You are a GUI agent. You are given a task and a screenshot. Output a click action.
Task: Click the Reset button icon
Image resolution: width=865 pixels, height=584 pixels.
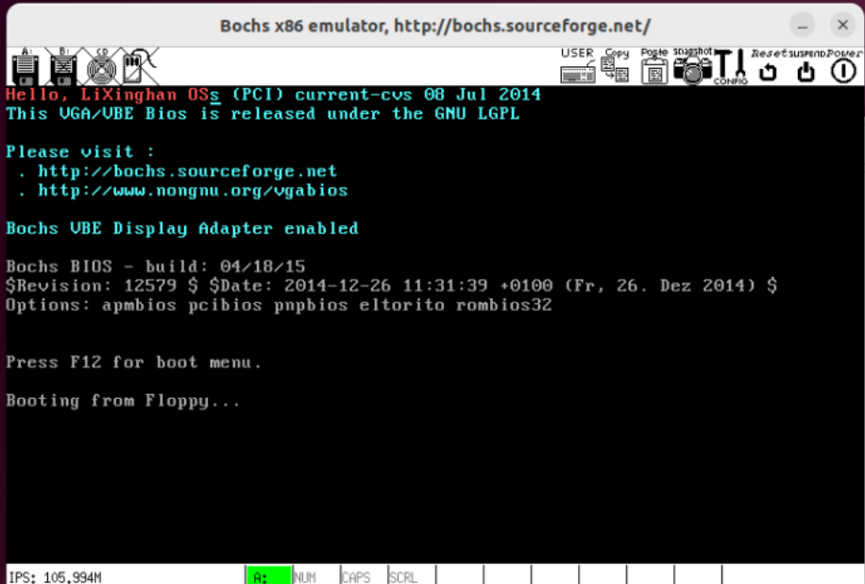click(769, 66)
